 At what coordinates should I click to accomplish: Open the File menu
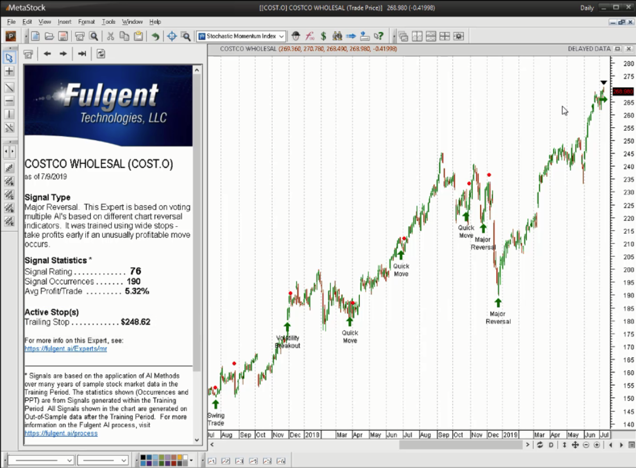[x=12, y=22]
